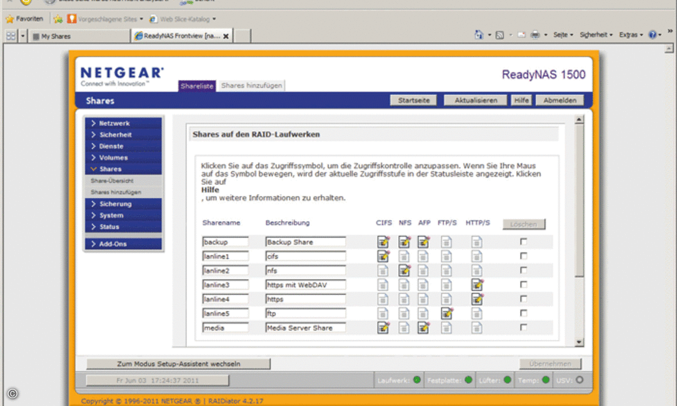Viewport: 677px width, 406px height.
Task: Click the Festplatte status indicator light
Action: point(468,380)
